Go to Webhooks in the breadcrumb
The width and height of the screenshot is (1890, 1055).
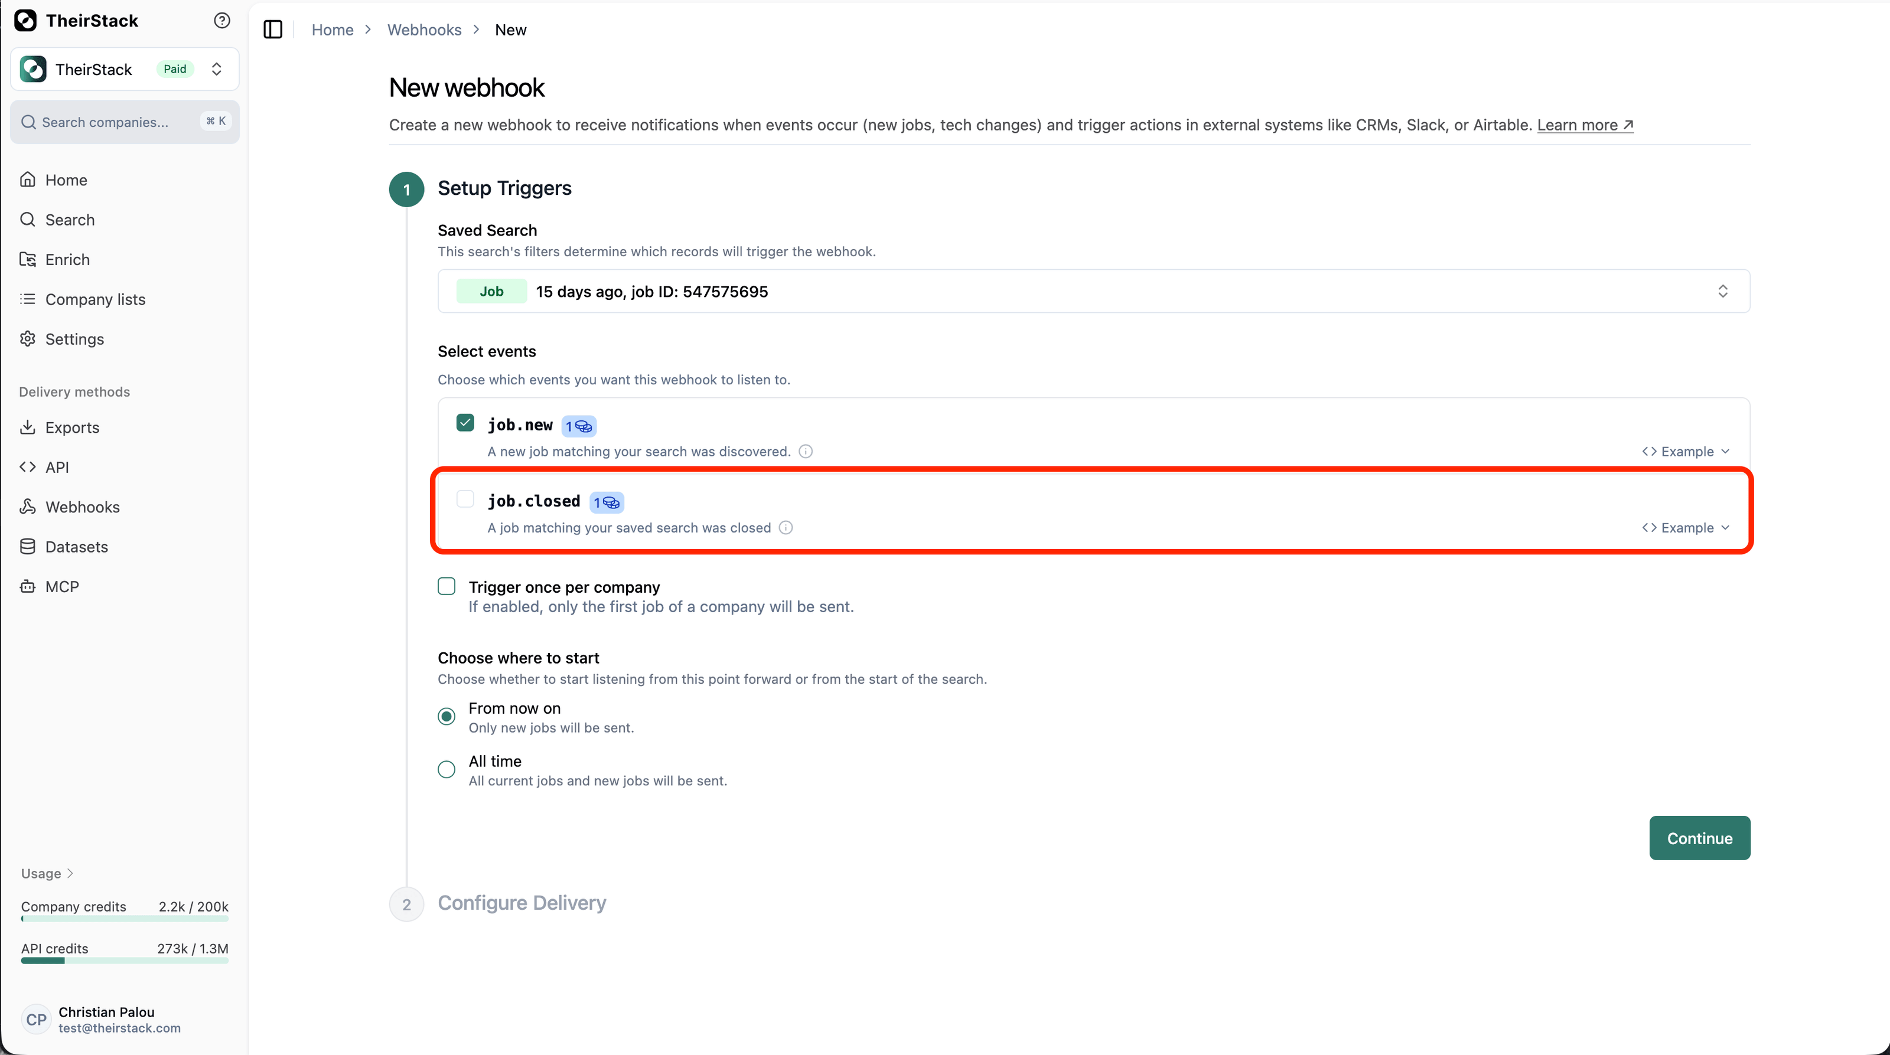click(x=424, y=30)
